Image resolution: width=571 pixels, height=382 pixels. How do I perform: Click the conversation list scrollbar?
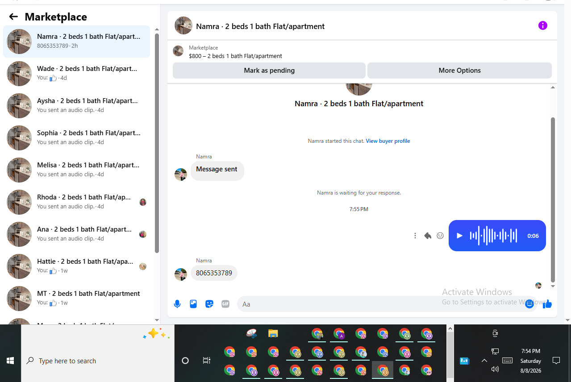157,143
